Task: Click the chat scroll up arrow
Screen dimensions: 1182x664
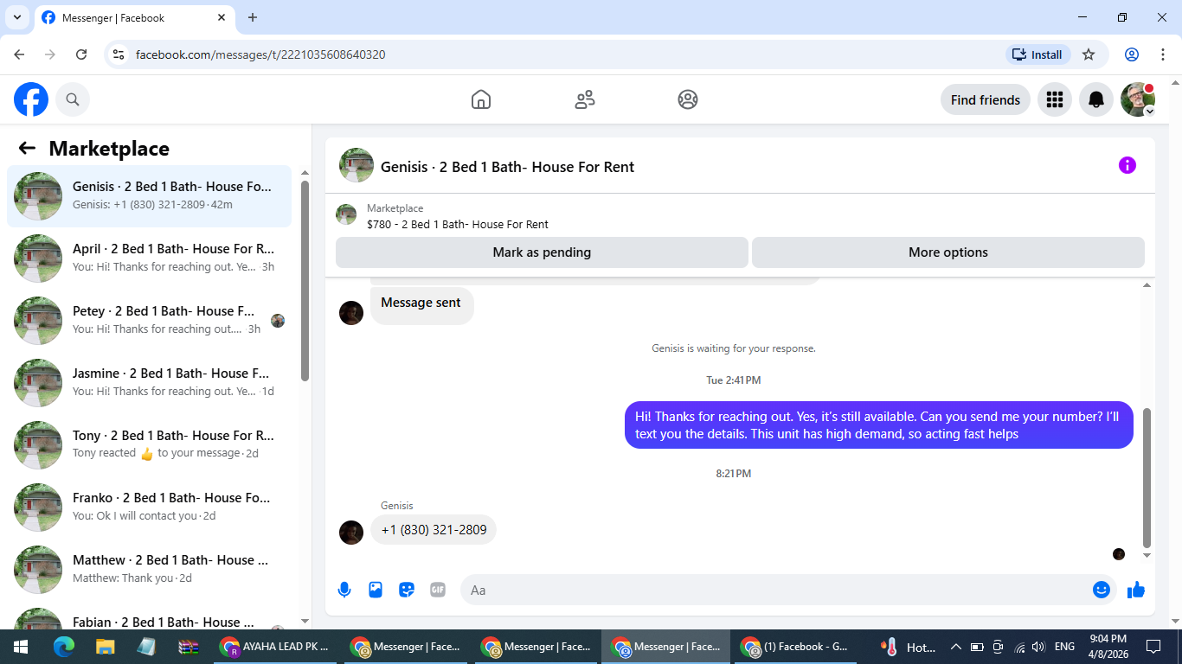Action: coord(1147,284)
